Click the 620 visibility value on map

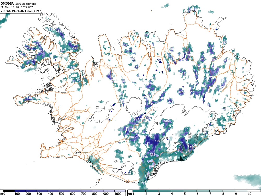tap(63, 50)
